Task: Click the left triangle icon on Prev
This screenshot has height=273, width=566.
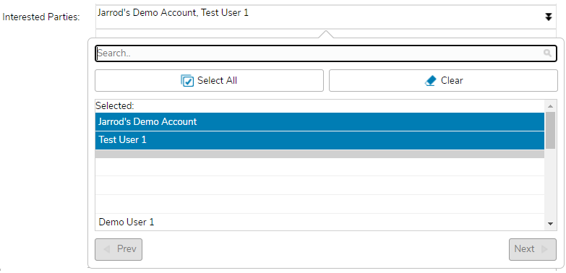Action: [x=106, y=249]
